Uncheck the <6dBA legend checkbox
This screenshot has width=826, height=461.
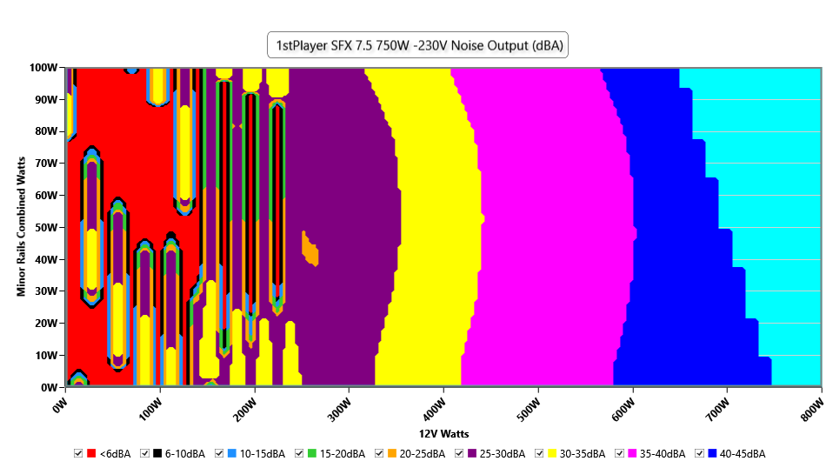tap(78, 453)
